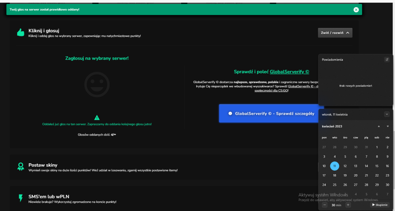Open the Postaw skiny section heading
This screenshot has width=395, height=211.
click(43, 165)
